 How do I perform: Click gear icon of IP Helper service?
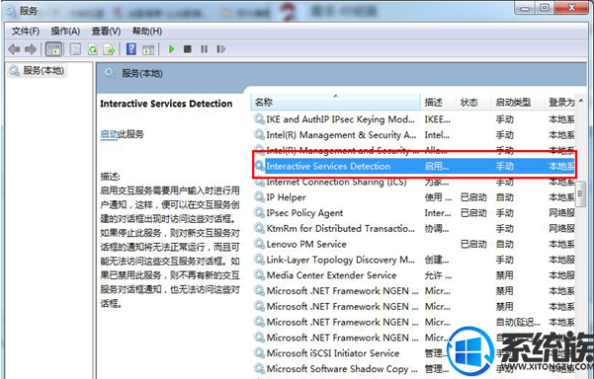click(x=259, y=197)
